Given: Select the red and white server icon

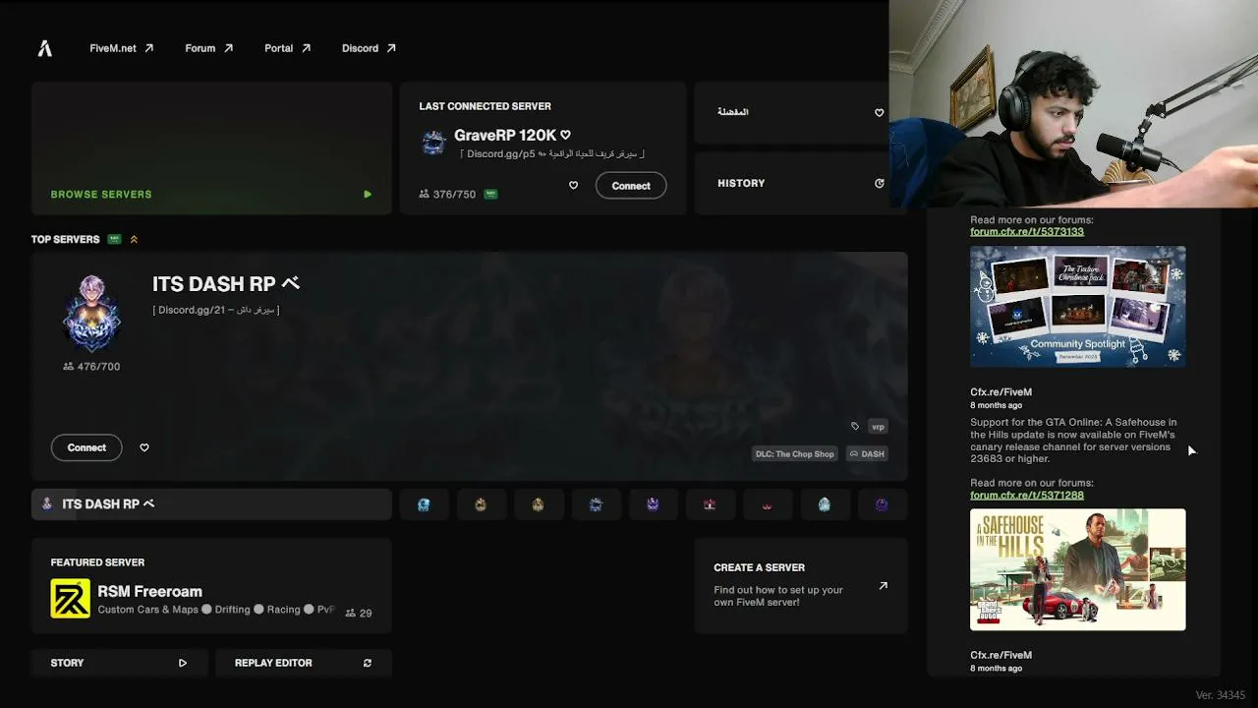Looking at the screenshot, I should [710, 504].
